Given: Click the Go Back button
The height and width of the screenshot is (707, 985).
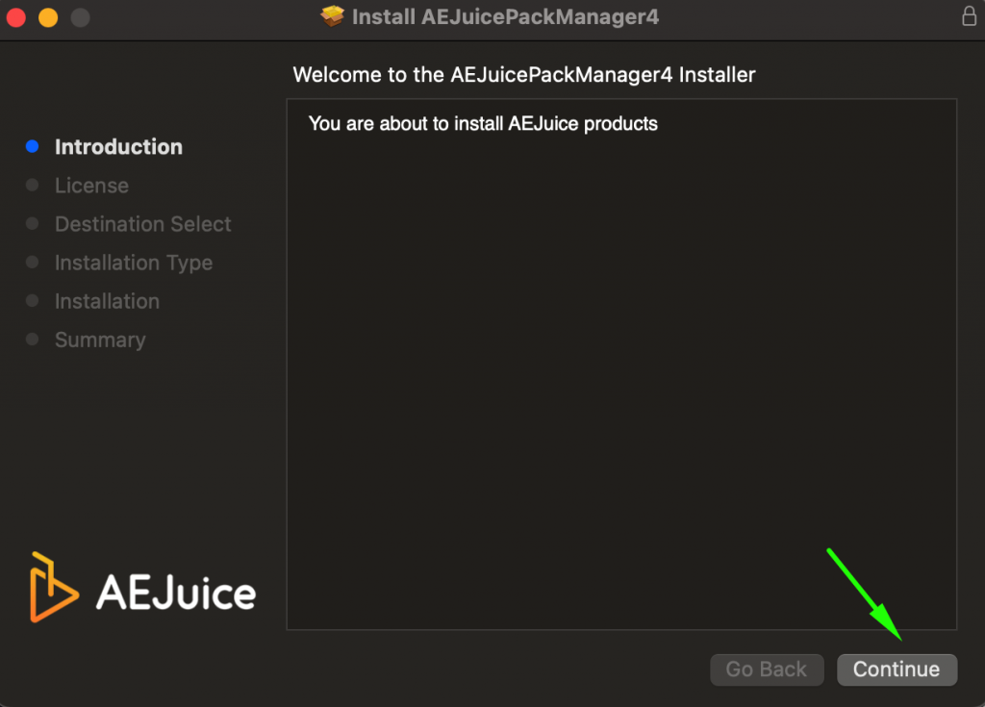Looking at the screenshot, I should (x=767, y=669).
